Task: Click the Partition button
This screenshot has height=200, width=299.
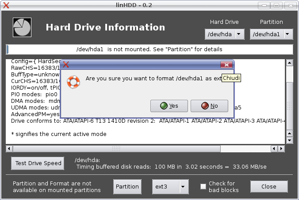Action: coord(127,187)
